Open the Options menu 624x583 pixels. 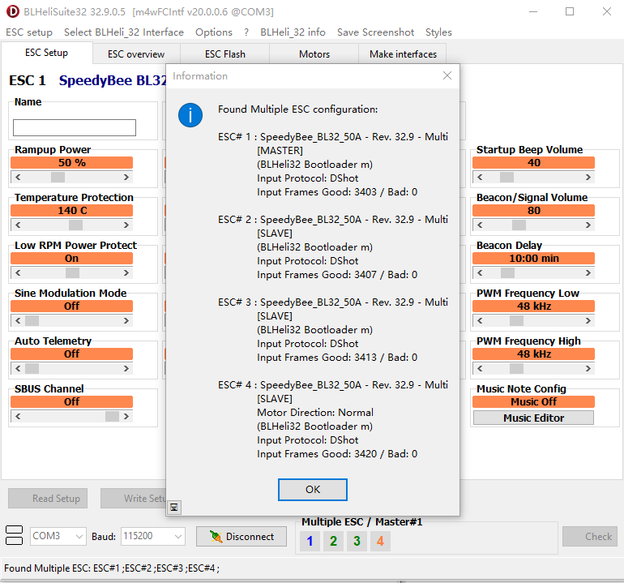pos(214,32)
